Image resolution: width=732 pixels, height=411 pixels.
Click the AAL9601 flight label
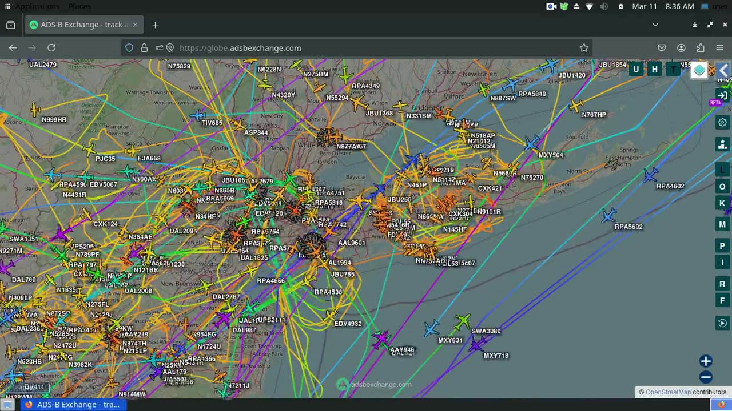[x=351, y=243]
